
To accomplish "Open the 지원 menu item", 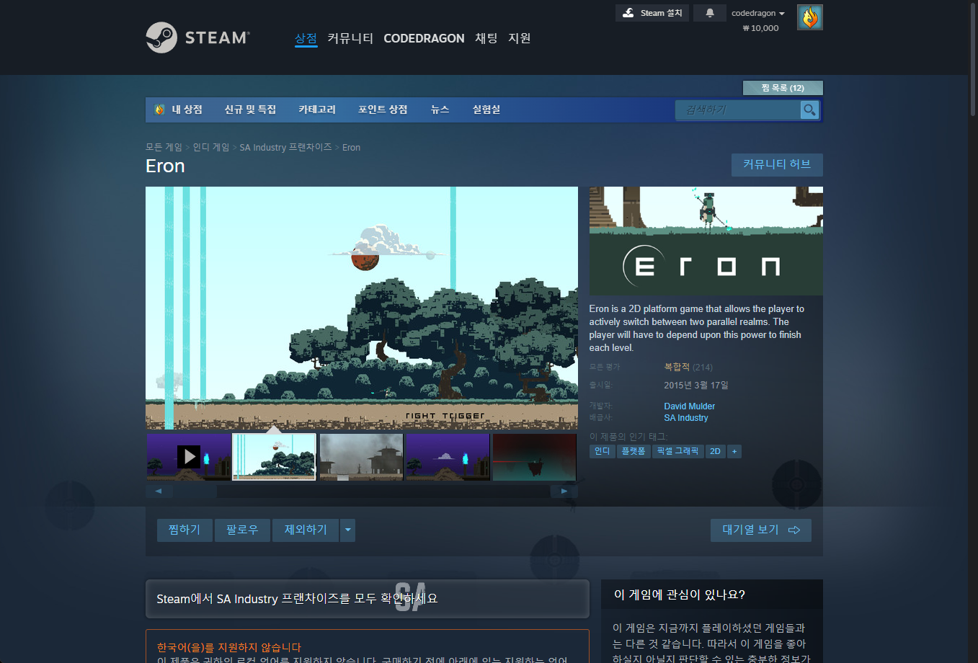I will click(x=519, y=38).
